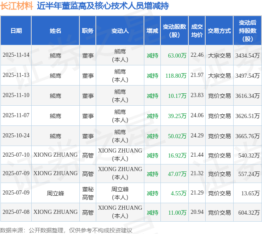Click the 10.17万 share change value

[177, 96]
